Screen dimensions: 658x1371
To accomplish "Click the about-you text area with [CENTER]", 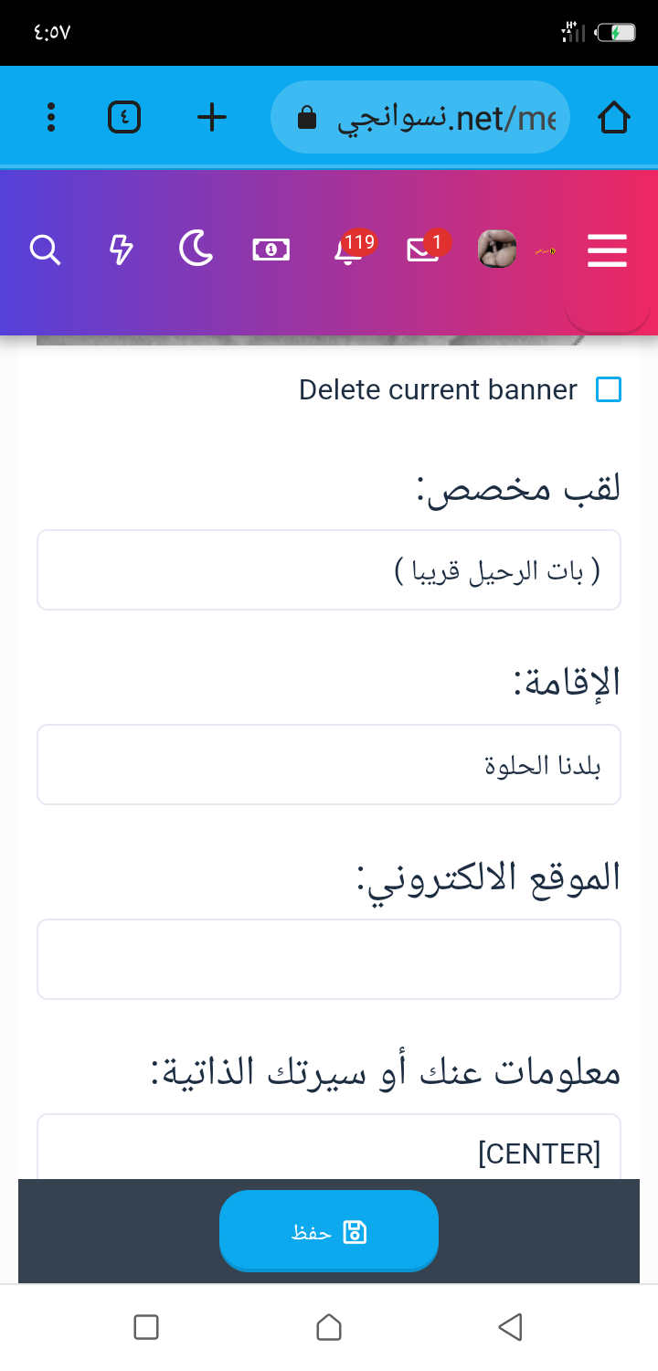I will [329, 1150].
